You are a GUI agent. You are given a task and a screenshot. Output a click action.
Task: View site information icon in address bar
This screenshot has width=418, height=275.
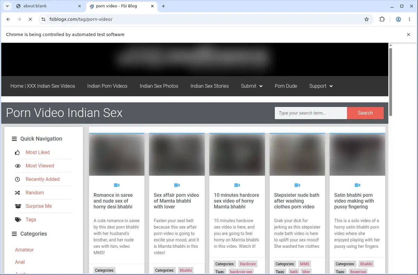click(43, 19)
